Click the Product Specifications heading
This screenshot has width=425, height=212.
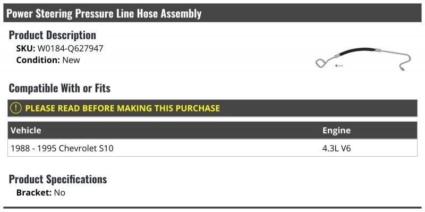click(x=58, y=179)
